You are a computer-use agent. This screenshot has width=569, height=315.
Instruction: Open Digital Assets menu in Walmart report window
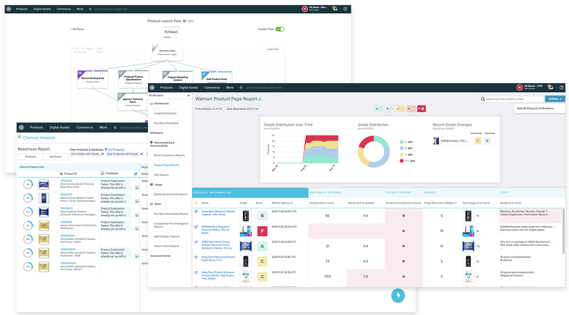click(189, 87)
